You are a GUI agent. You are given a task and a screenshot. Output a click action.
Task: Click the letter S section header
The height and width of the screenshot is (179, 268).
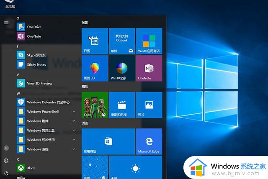coord(18,46)
